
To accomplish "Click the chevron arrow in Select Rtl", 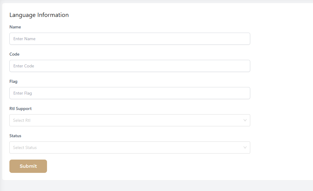I will pos(245,120).
